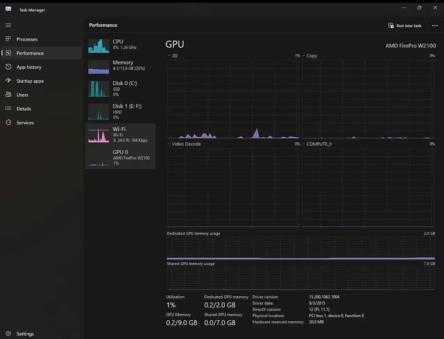Image resolution: width=444 pixels, height=339 pixels.
Task: Open the 3D graph engine dropdown
Action: click(x=169, y=56)
